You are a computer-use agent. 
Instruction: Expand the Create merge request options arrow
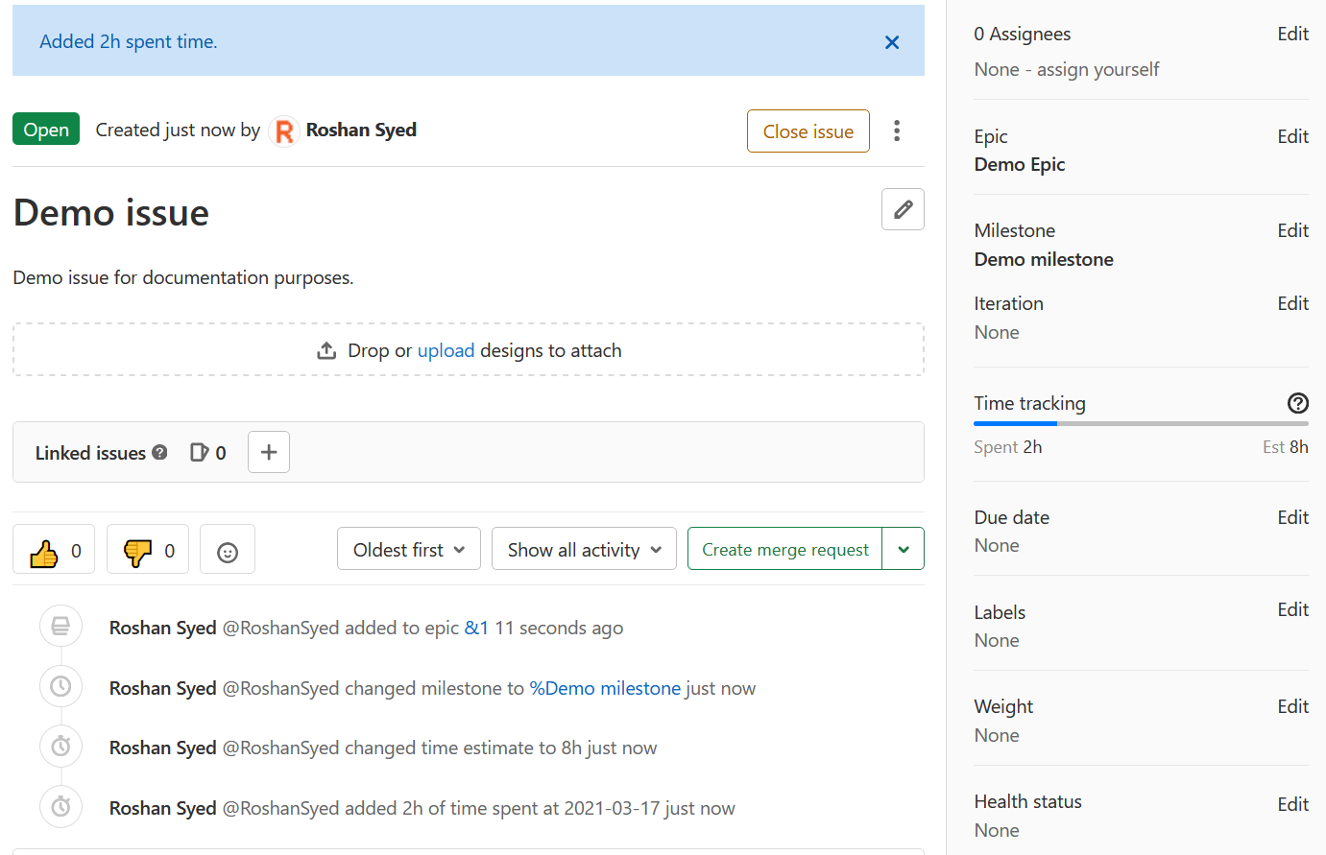(x=903, y=550)
